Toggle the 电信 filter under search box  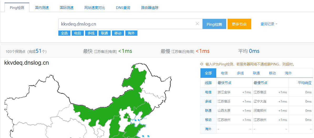[78, 33]
